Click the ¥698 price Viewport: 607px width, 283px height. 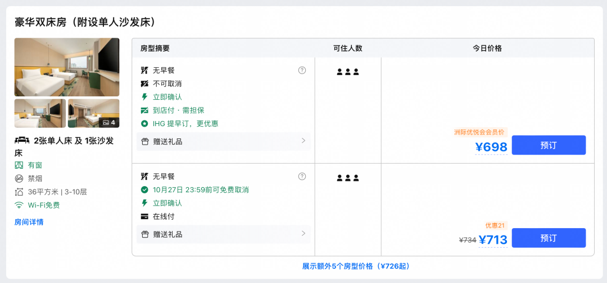click(491, 147)
